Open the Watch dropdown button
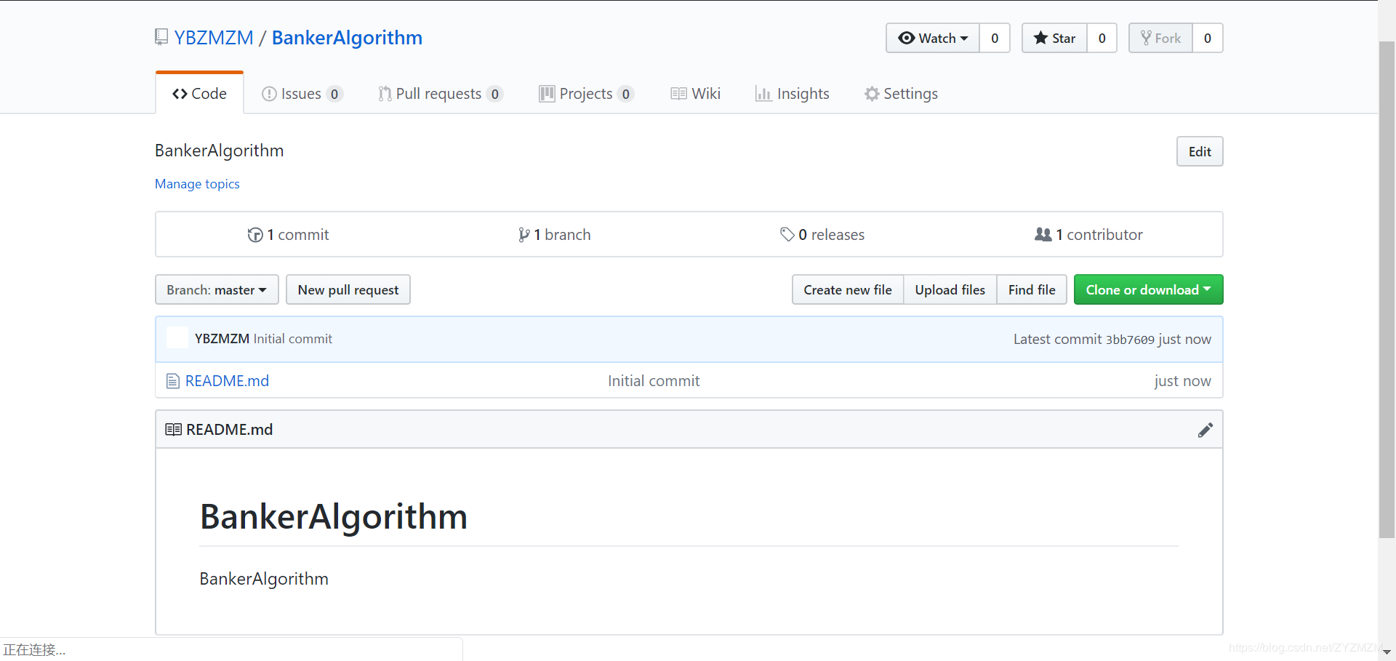 tap(933, 38)
